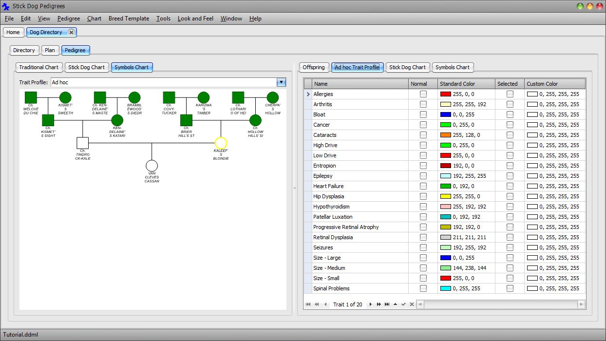Tick the Selected checkbox for Hip Dysplasia
Viewport: 606px width, 341px height.
(x=510, y=196)
